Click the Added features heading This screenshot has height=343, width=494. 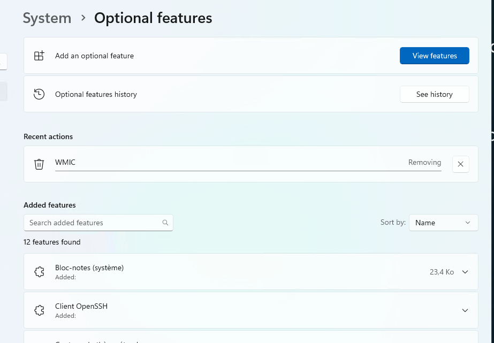pos(50,205)
